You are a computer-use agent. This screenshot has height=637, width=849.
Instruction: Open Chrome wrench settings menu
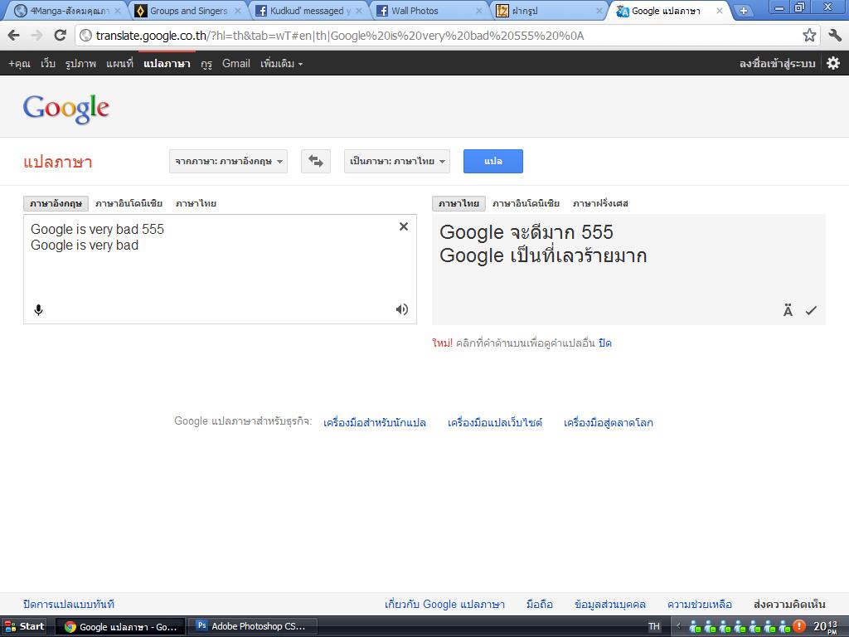[x=835, y=35]
